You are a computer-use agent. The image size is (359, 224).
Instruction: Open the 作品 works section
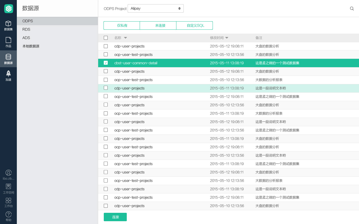click(8, 42)
